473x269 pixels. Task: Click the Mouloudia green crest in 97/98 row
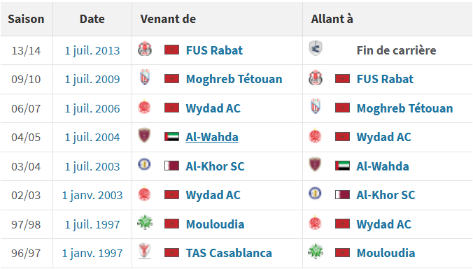[145, 223]
